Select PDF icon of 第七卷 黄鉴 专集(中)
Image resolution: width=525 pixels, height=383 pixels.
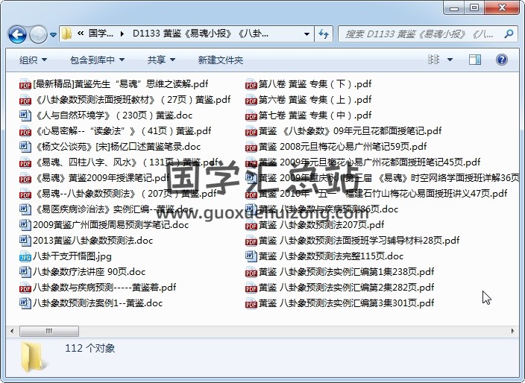coord(251,115)
